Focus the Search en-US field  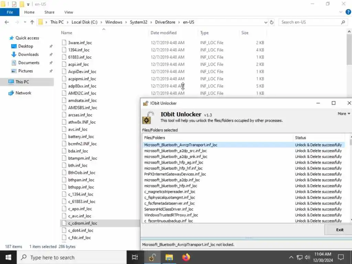pyautogui.click(x=313, y=22)
